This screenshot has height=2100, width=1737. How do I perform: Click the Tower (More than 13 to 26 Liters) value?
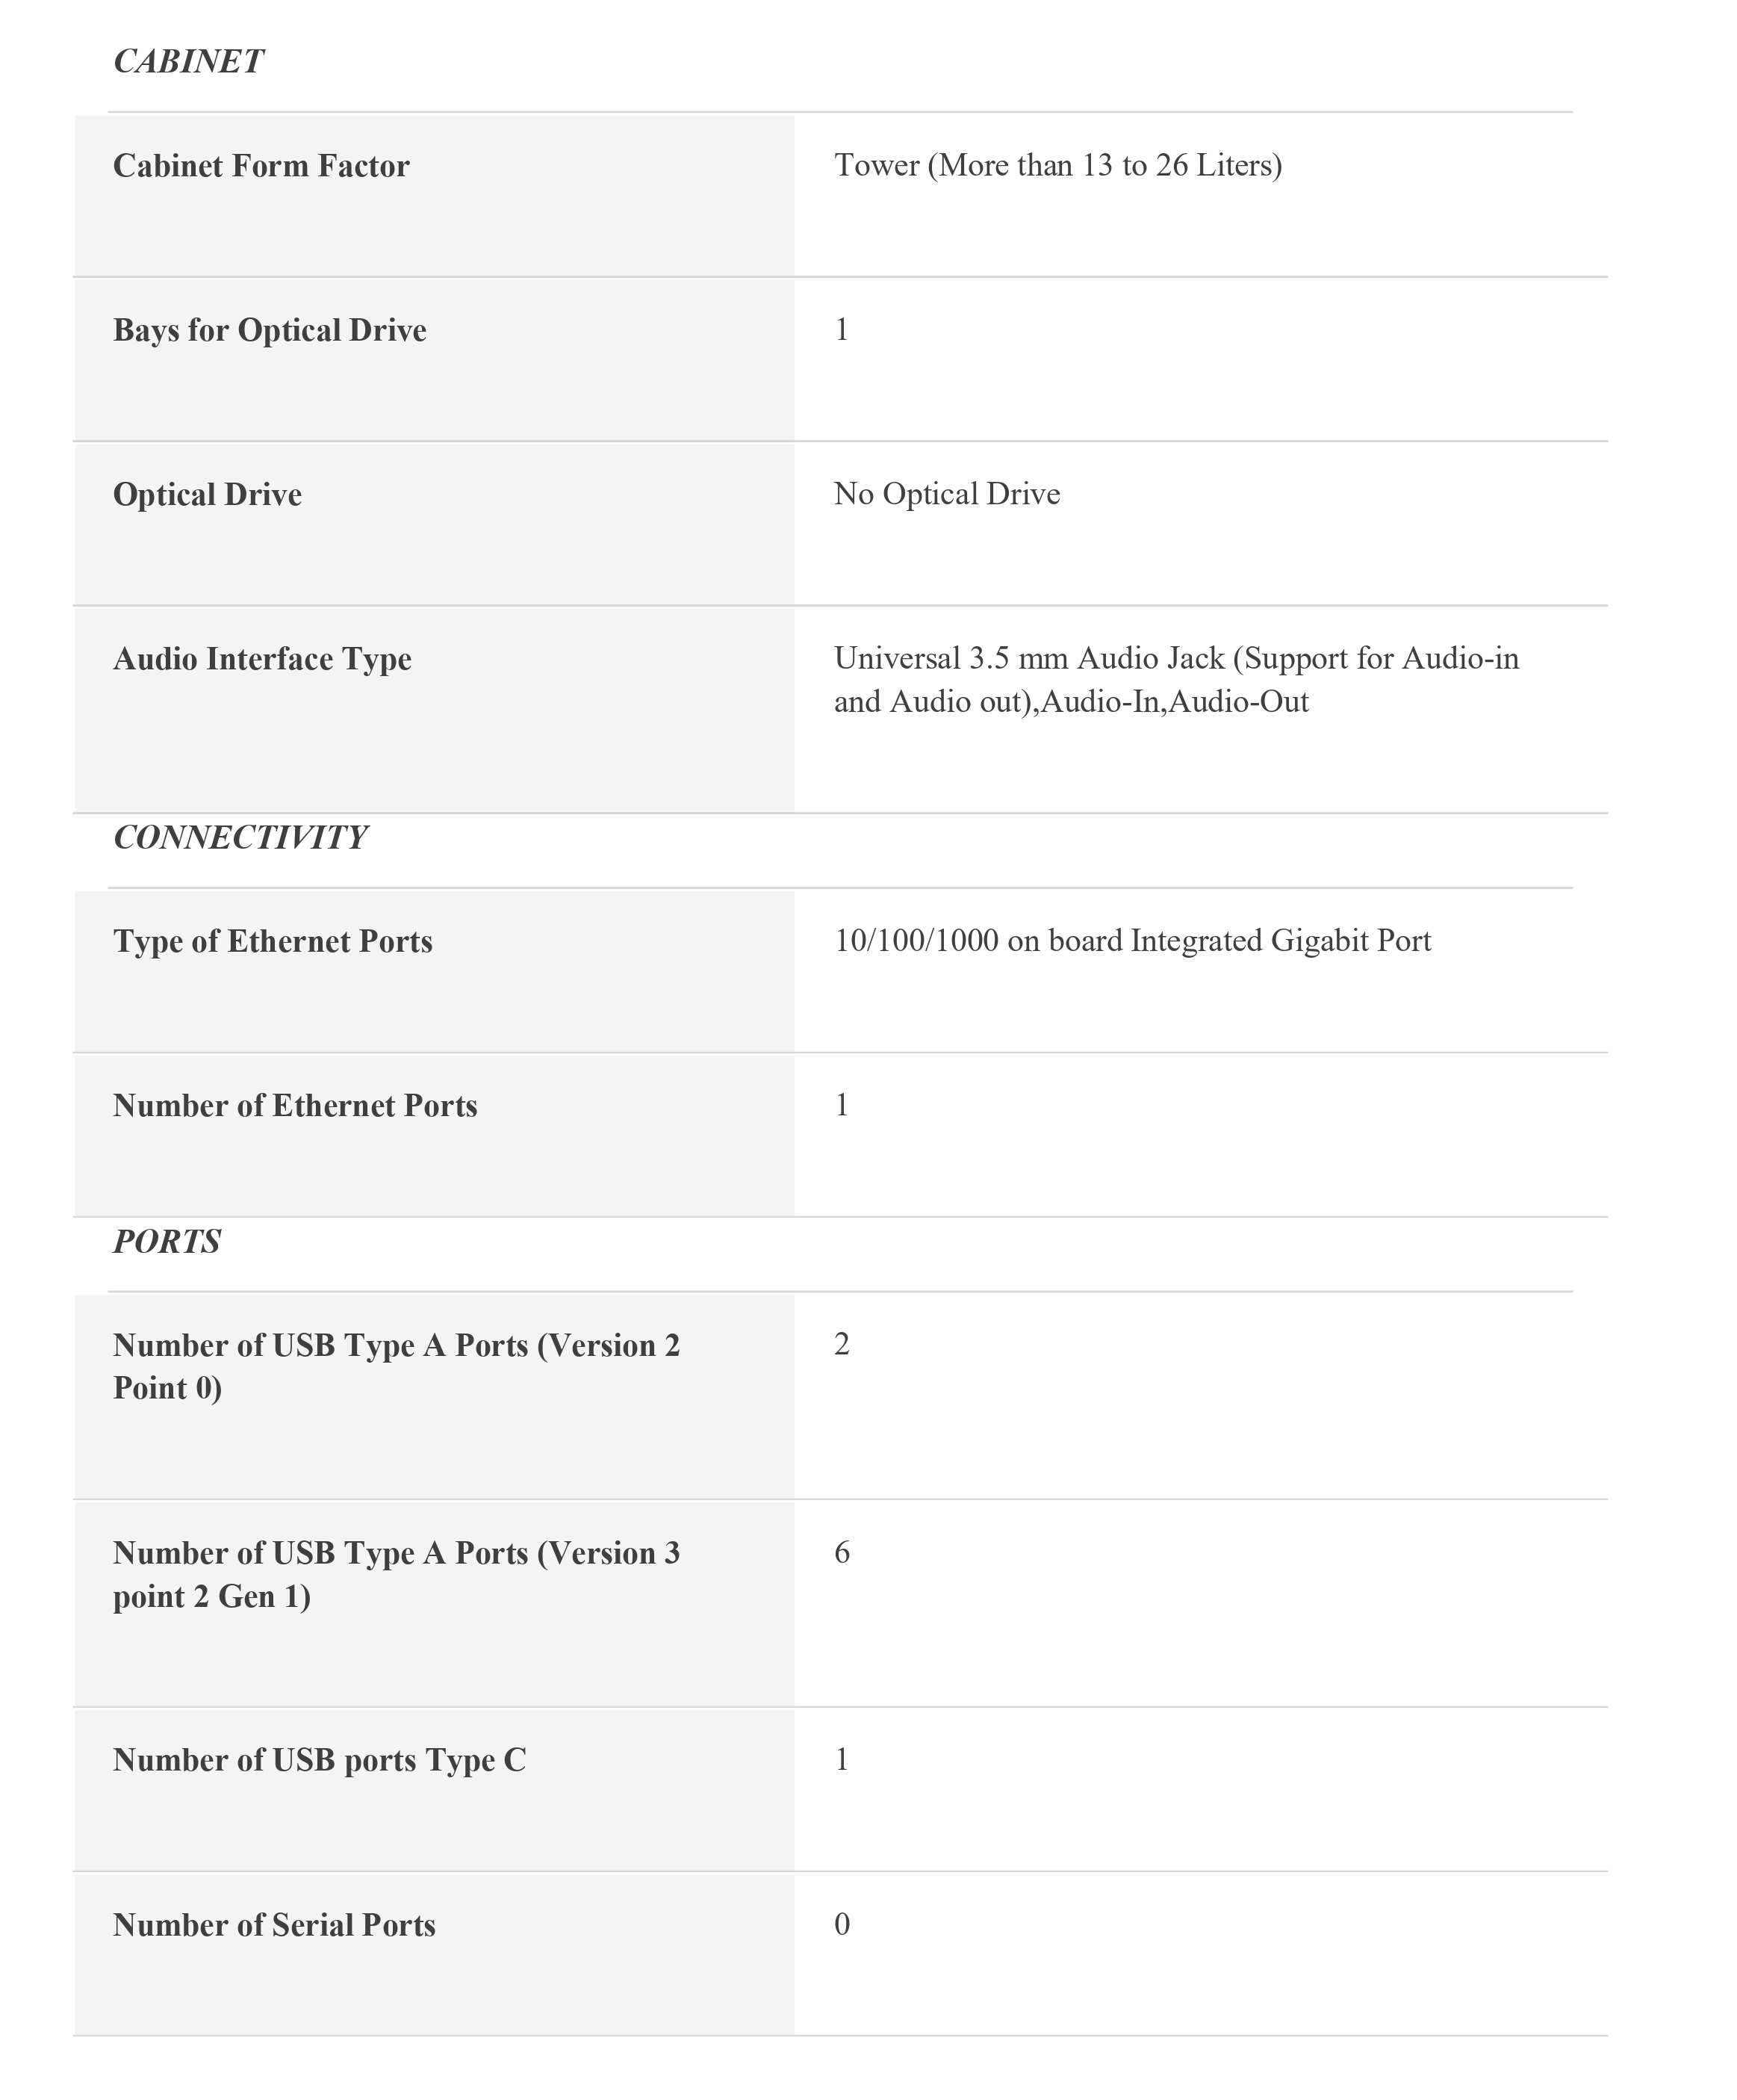click(x=1057, y=165)
